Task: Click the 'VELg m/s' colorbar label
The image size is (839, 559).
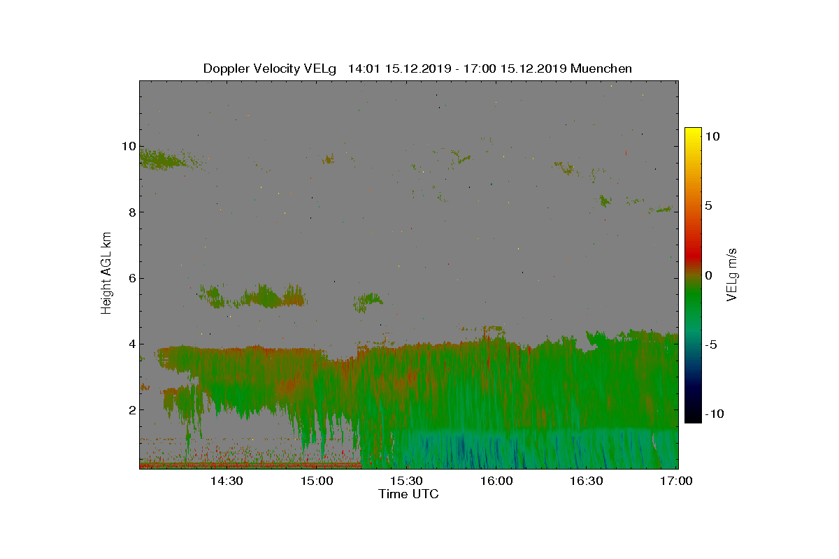Action: (x=732, y=274)
